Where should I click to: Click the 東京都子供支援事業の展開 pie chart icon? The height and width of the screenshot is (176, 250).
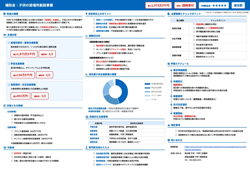click(86, 75)
